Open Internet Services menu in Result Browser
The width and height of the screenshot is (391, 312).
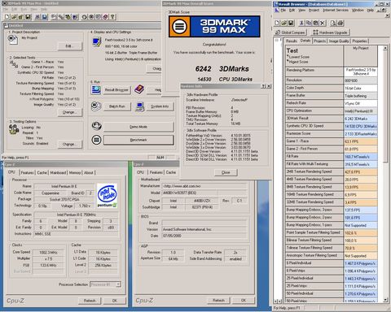[336, 11]
